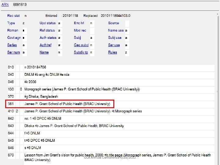Select the Upd status label
220x165 pixels.
tap(48, 23)
